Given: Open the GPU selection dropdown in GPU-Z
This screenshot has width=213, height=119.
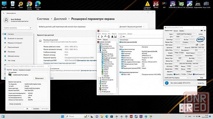Looking at the screenshot, I should [176, 78].
